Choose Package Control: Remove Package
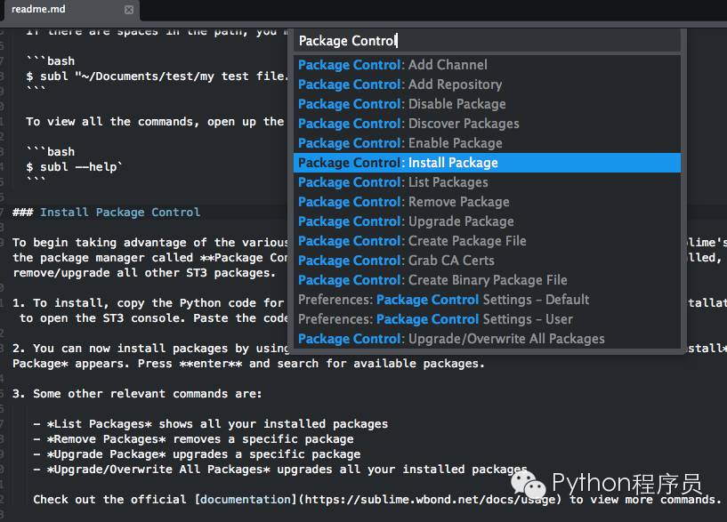This screenshot has width=727, height=522. click(487, 202)
